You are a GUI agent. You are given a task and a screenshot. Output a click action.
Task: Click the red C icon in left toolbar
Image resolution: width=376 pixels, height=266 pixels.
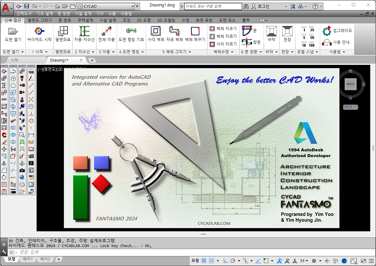click(4, 135)
